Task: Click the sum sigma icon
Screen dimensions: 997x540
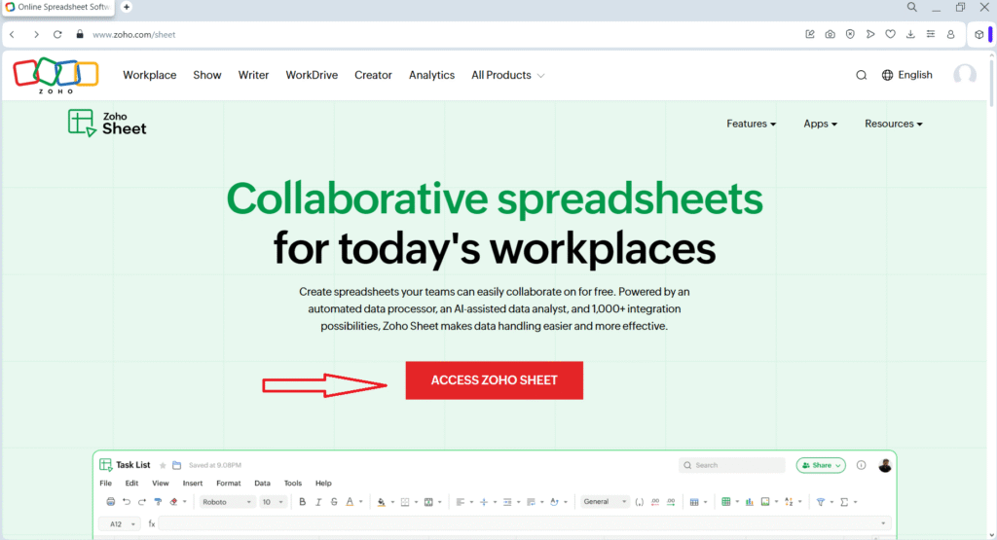Action: [844, 502]
